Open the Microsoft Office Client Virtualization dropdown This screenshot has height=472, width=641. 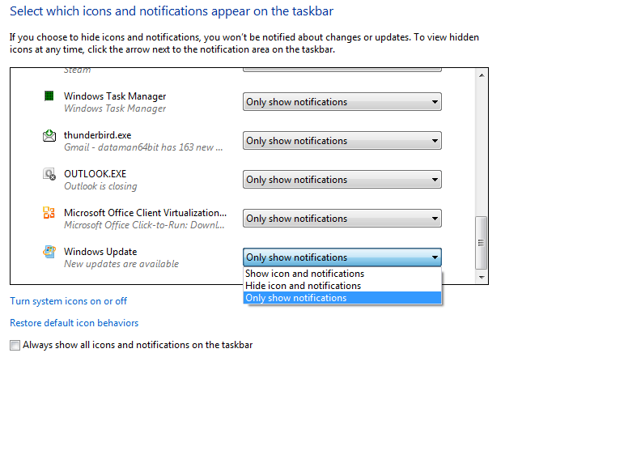point(342,219)
